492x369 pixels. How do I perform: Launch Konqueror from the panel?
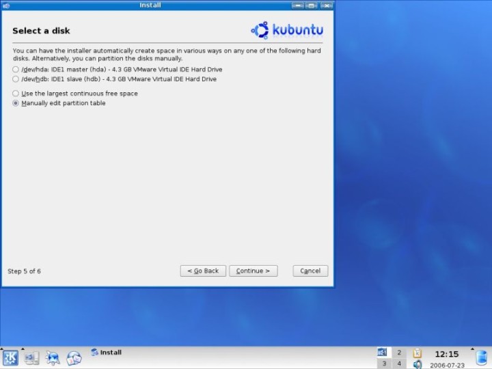click(53, 358)
